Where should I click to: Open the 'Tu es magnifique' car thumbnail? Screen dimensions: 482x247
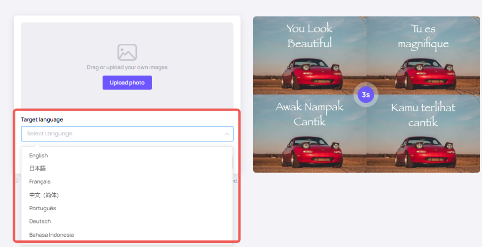pyautogui.click(x=423, y=56)
